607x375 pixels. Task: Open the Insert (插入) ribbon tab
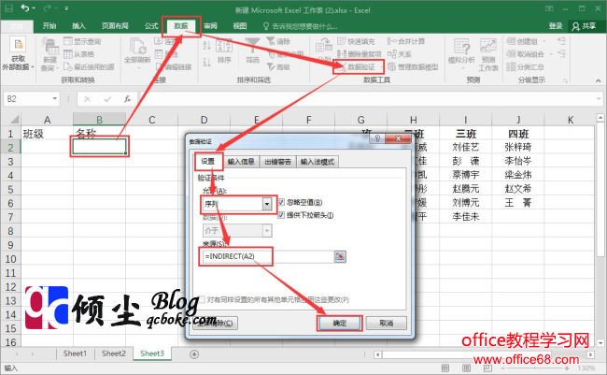78,26
